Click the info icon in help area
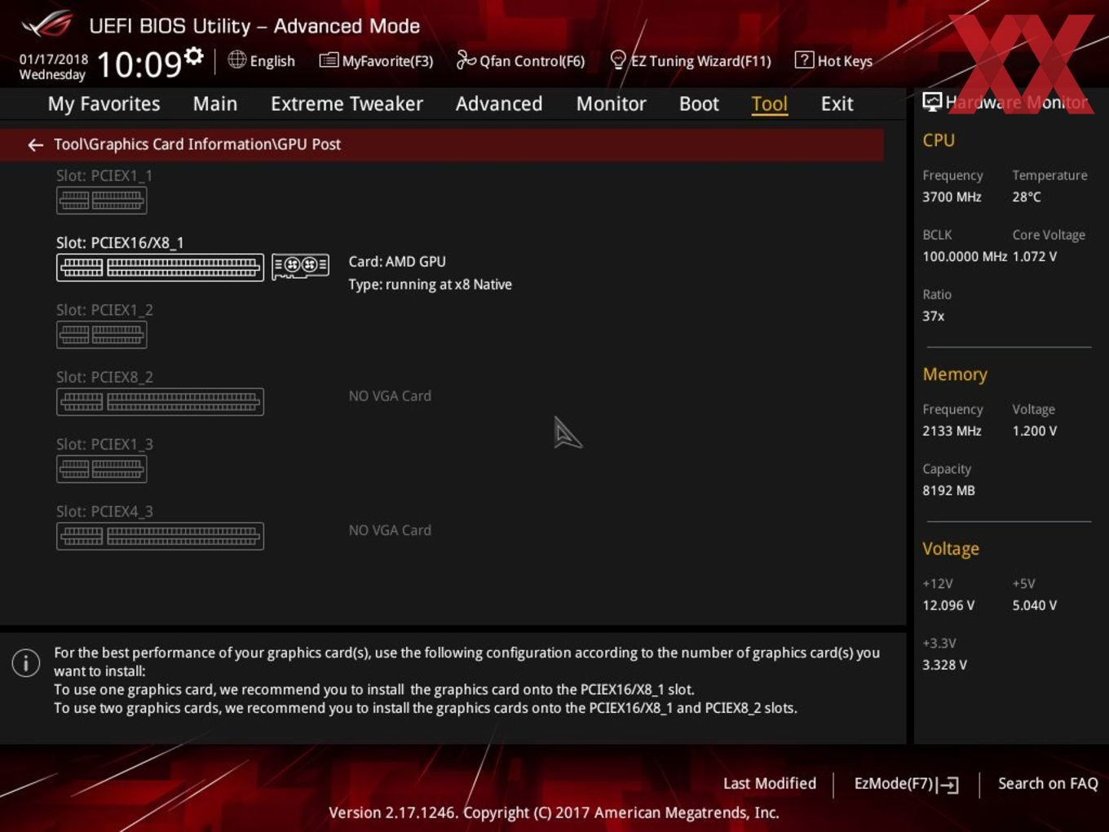The height and width of the screenshot is (832, 1109). click(26, 662)
